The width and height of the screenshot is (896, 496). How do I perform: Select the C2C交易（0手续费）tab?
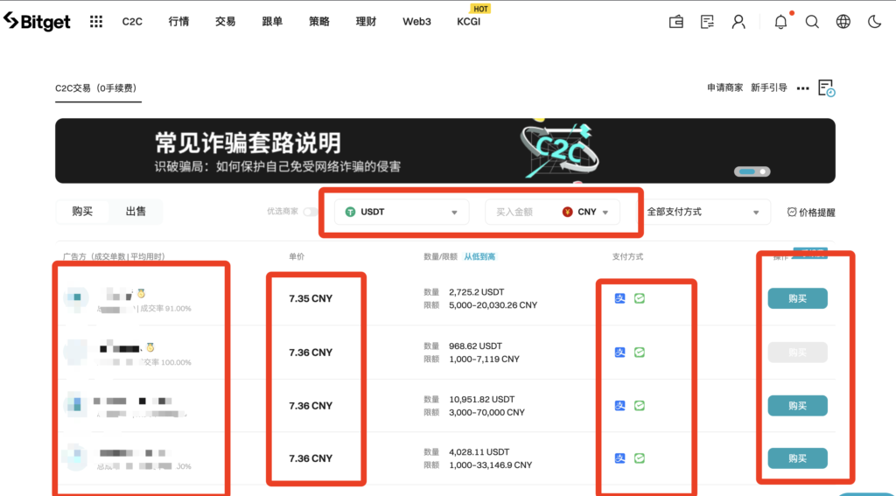tap(98, 88)
